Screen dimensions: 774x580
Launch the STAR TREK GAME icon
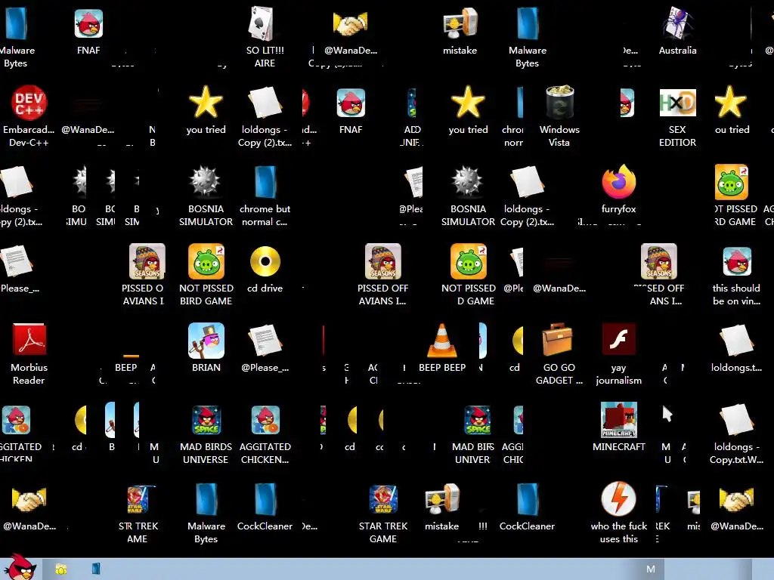[x=383, y=499]
